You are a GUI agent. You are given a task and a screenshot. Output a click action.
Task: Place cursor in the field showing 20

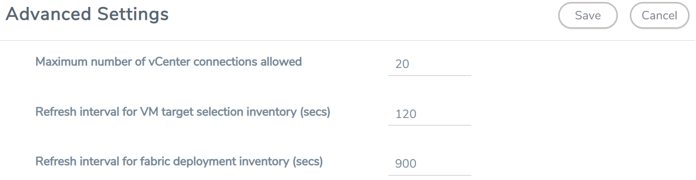[429, 64]
